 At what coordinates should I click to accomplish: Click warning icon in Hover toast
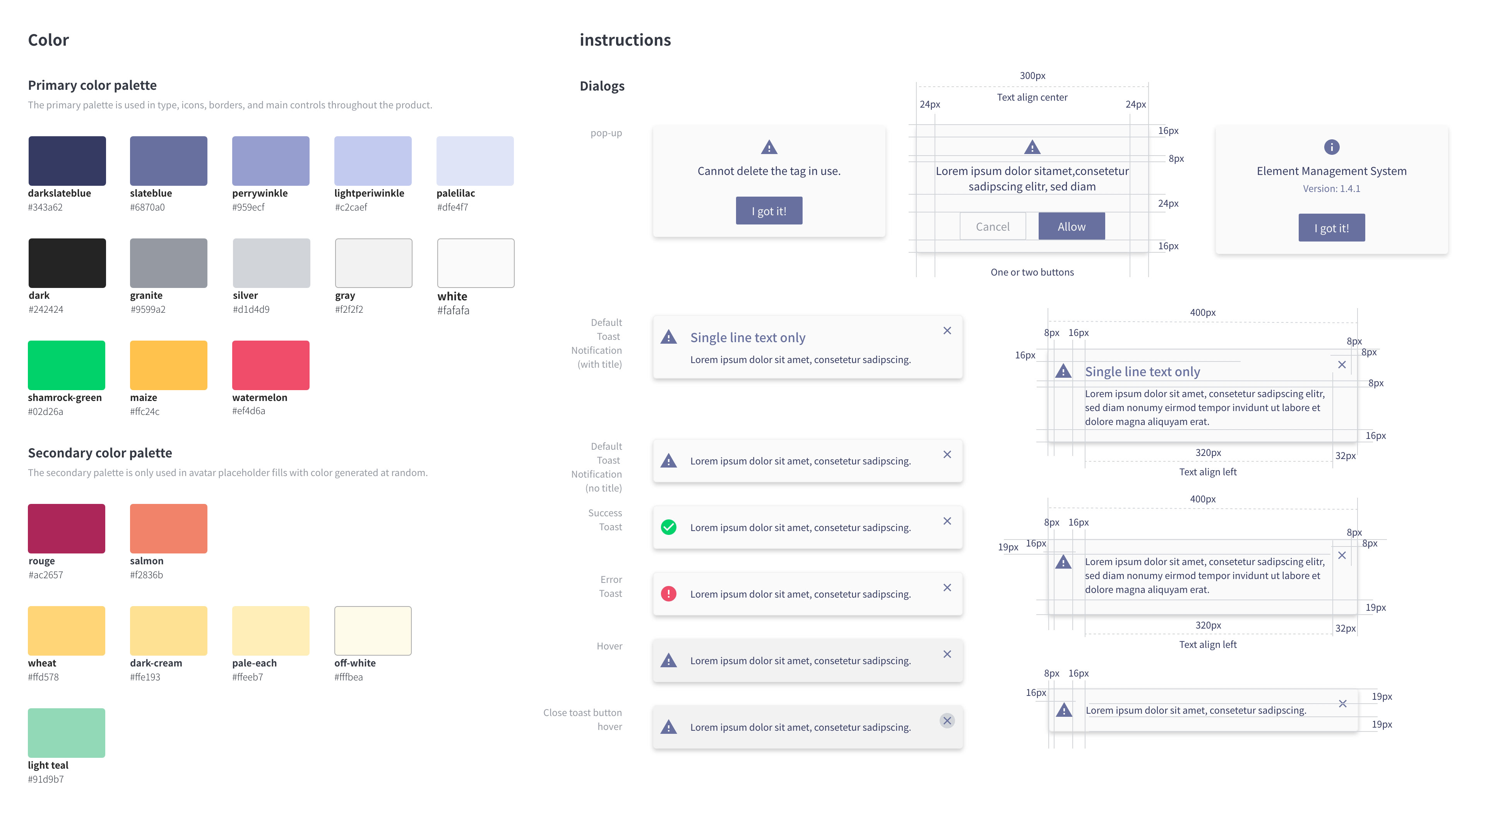coord(669,661)
